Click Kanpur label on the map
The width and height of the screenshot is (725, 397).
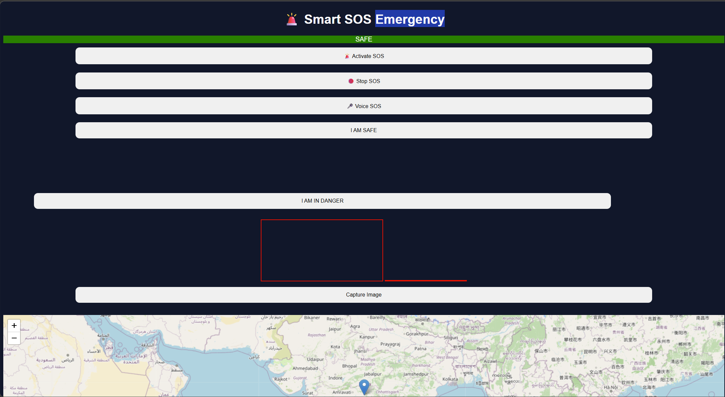coord(367,337)
